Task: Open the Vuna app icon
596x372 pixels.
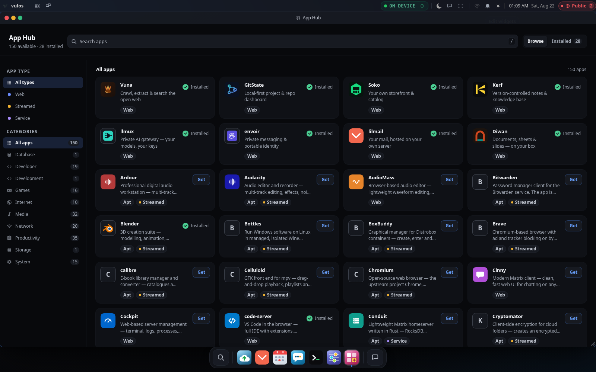Action: tap(108, 89)
